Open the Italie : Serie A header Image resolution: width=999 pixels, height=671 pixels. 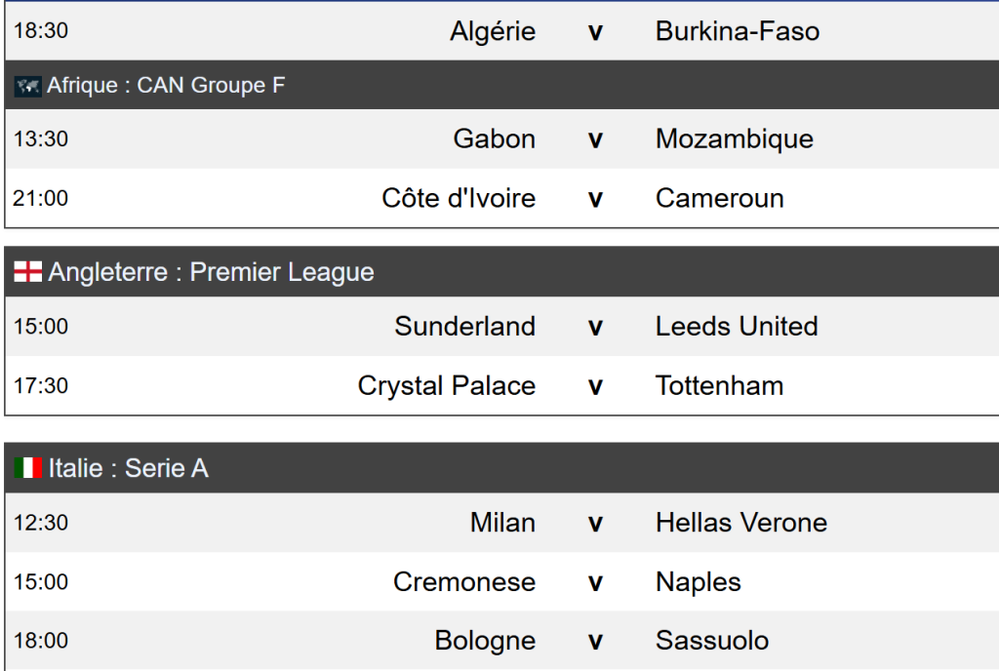128,469
